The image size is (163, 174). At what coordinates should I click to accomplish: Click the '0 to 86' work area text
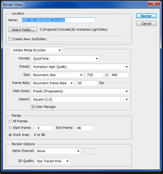pos(40,135)
